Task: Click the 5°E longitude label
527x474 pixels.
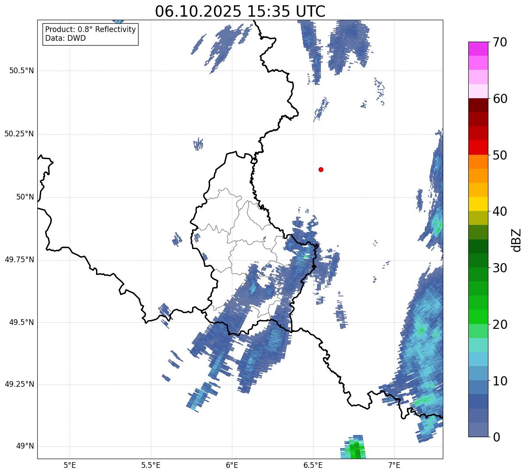Action: [70, 465]
